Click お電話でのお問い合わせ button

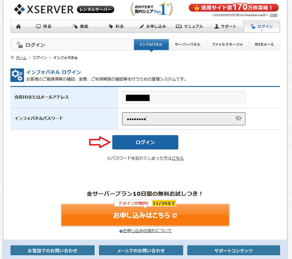52,250
